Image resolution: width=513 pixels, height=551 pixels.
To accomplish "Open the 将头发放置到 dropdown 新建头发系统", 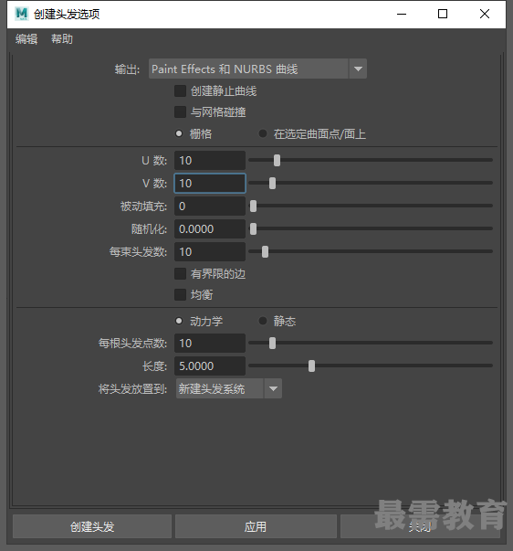I will [x=229, y=388].
